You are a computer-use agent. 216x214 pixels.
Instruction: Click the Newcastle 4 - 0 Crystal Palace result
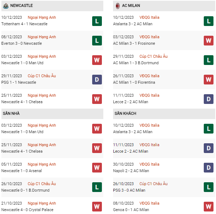27,210
